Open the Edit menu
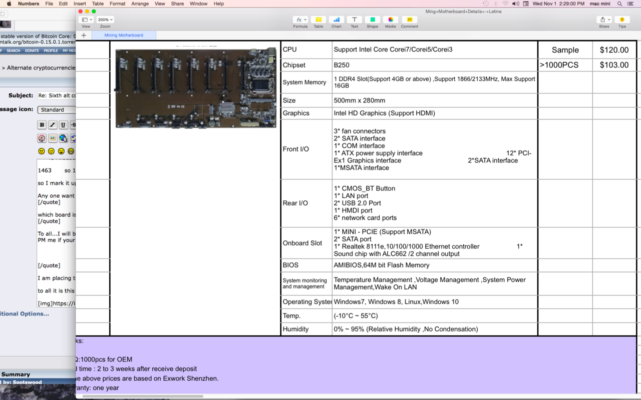Screen dimensions: 641x400 click(x=63, y=3)
